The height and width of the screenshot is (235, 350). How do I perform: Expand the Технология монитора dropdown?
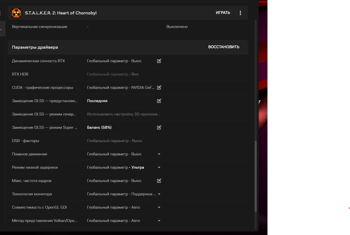[x=159, y=194]
